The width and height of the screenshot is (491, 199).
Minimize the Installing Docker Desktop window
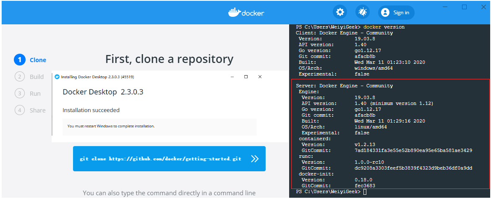232,77
